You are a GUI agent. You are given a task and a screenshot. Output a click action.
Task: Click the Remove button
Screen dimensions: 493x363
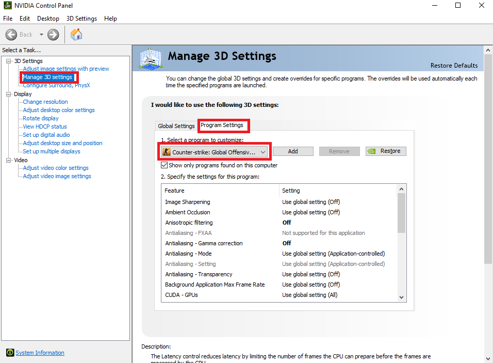pyautogui.click(x=339, y=151)
